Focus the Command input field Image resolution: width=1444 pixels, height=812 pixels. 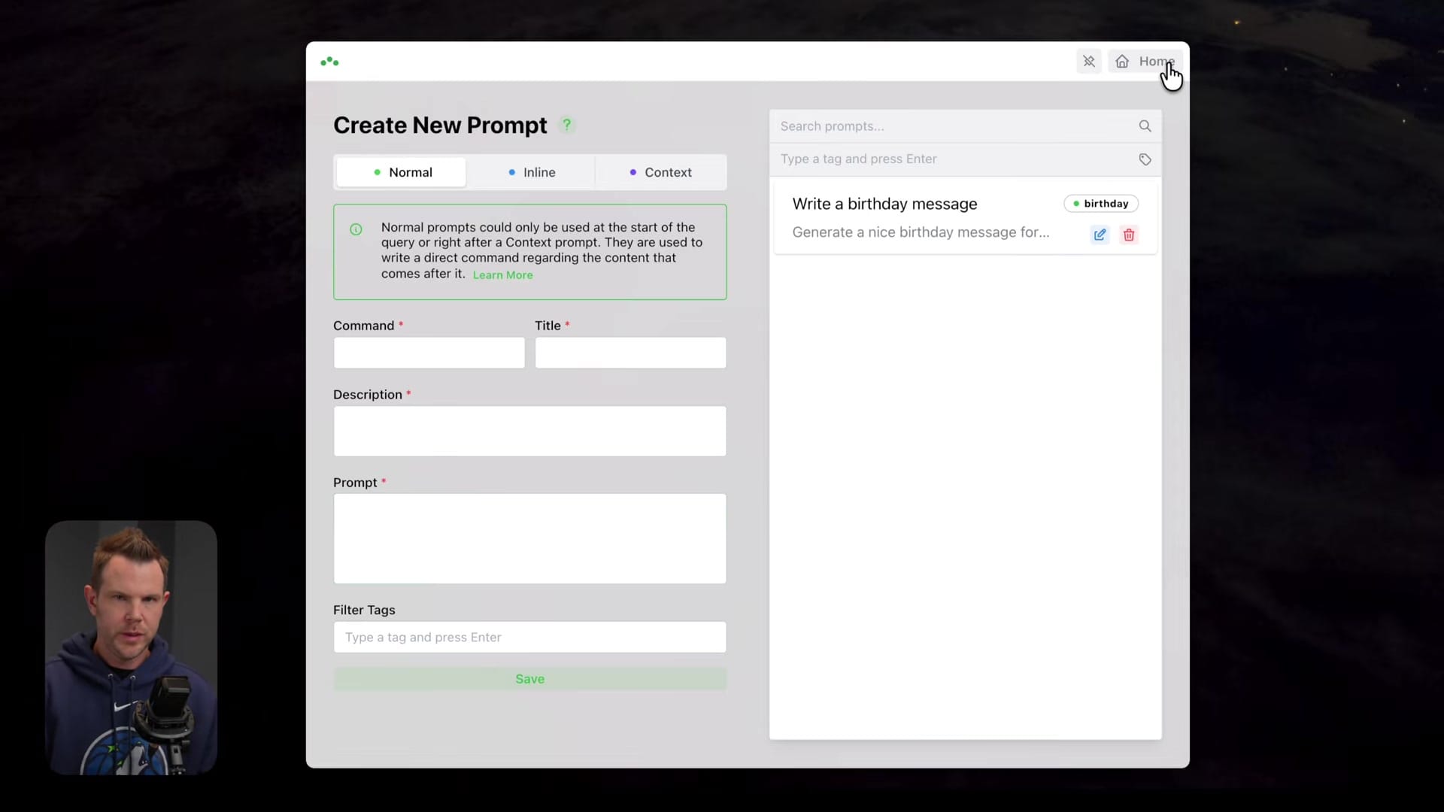429,353
